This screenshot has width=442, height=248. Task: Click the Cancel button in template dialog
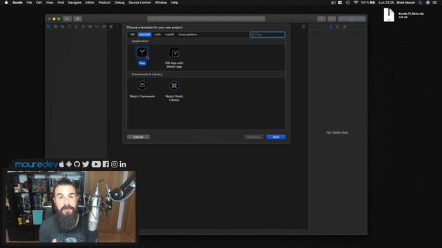point(138,137)
